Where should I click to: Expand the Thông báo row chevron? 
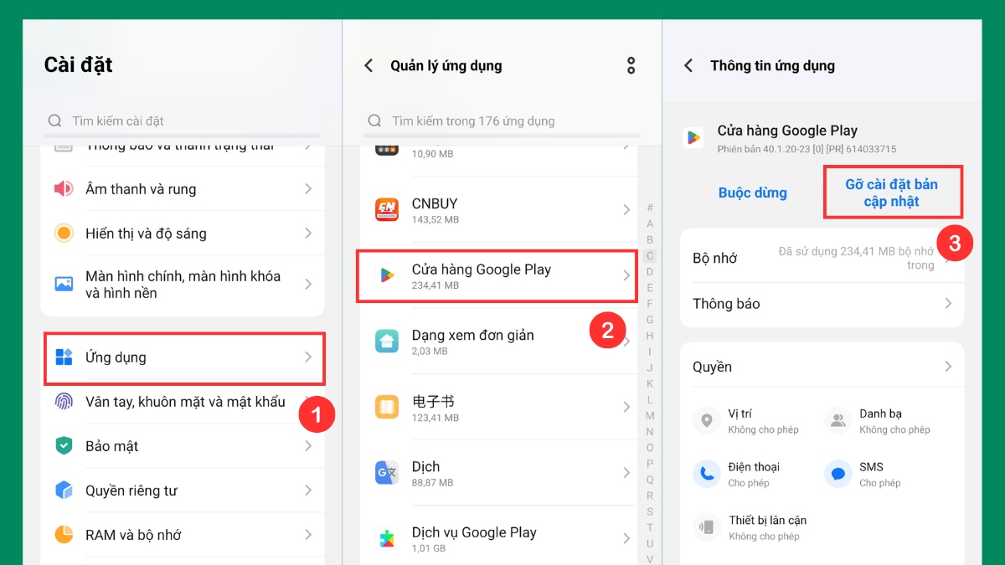tap(948, 304)
